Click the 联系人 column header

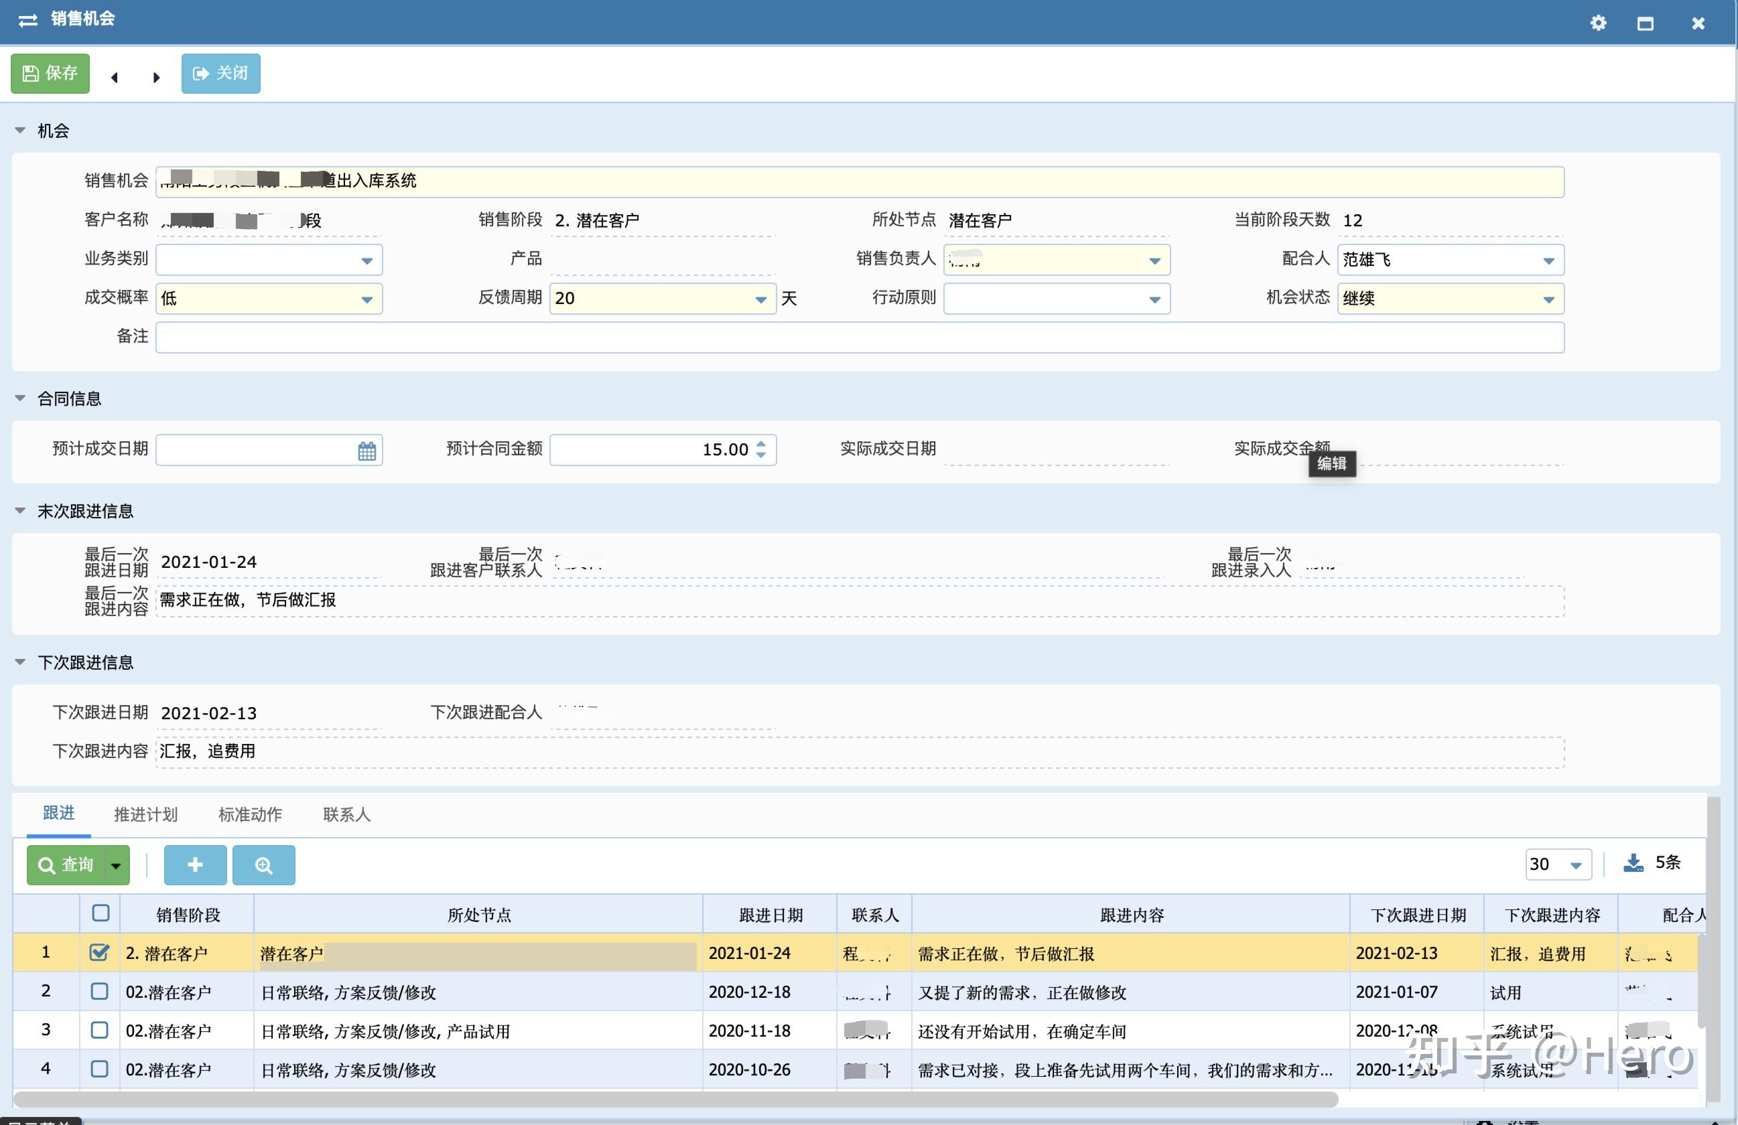pyautogui.click(x=875, y=915)
